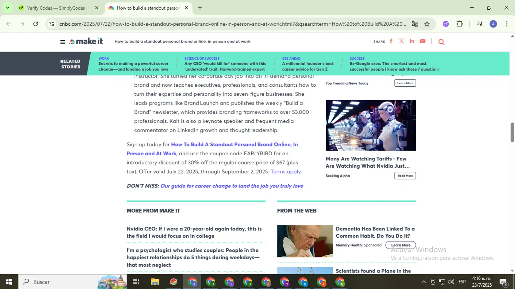Share article on X (Twitter)
515x289 pixels.
tap(401, 41)
